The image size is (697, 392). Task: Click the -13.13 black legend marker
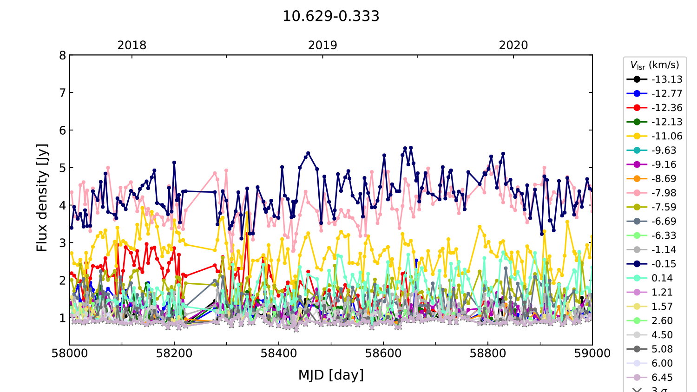pyautogui.click(x=637, y=79)
